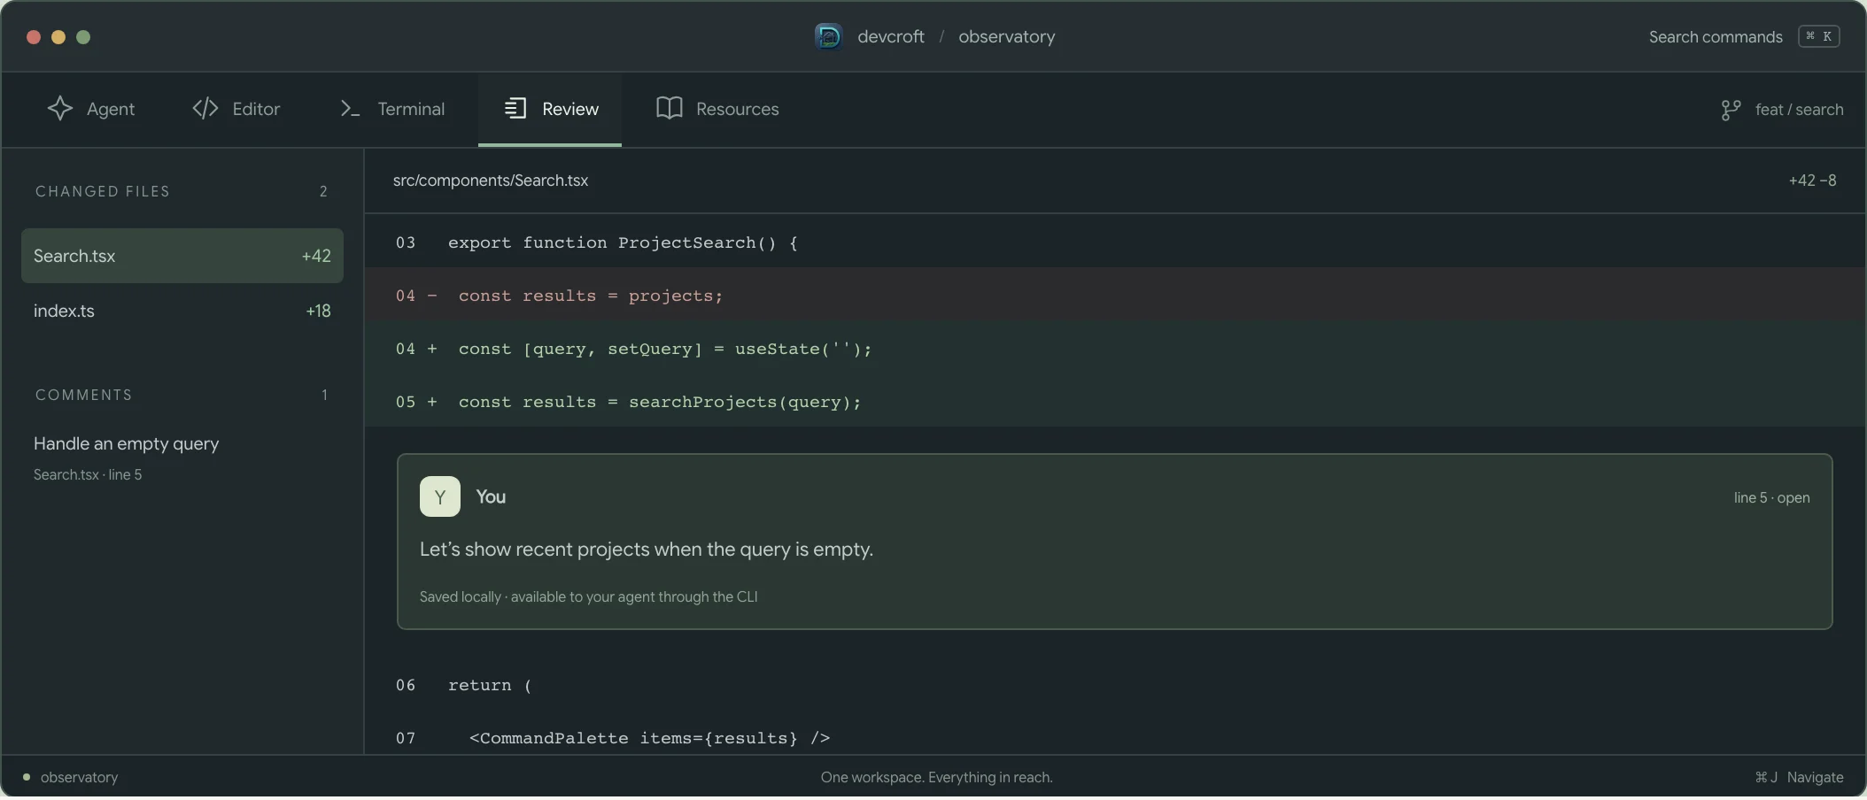Image resolution: width=1867 pixels, height=800 pixels.
Task: Click line 06 'return ('
Action: pyautogui.click(x=1115, y=685)
